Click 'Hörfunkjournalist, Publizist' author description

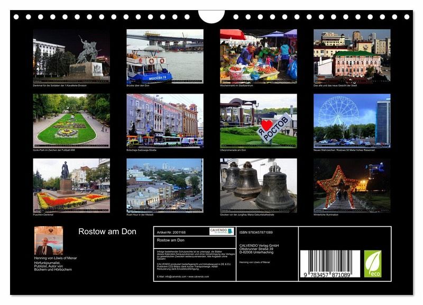pyautogui.click(x=53, y=266)
